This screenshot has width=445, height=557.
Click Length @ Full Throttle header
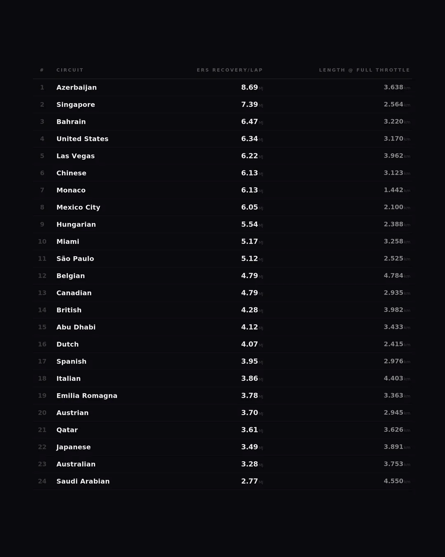(x=364, y=70)
